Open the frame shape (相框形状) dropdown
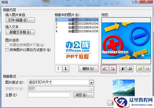The height and width of the screenshot is (108, 154). click(91, 89)
